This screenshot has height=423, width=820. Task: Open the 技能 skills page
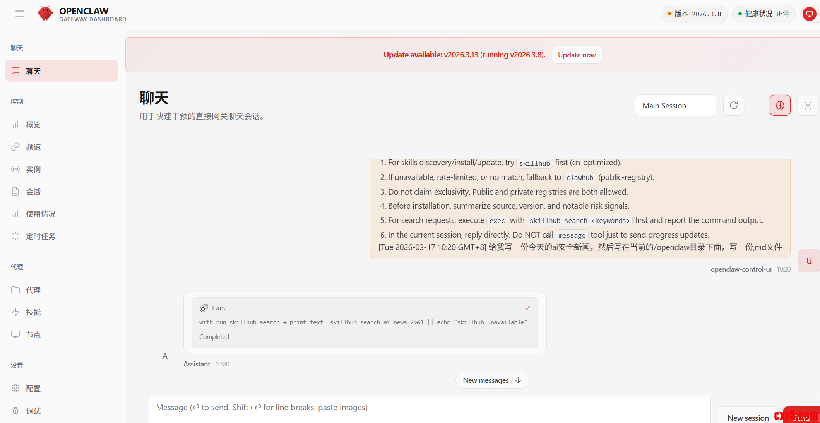click(33, 312)
